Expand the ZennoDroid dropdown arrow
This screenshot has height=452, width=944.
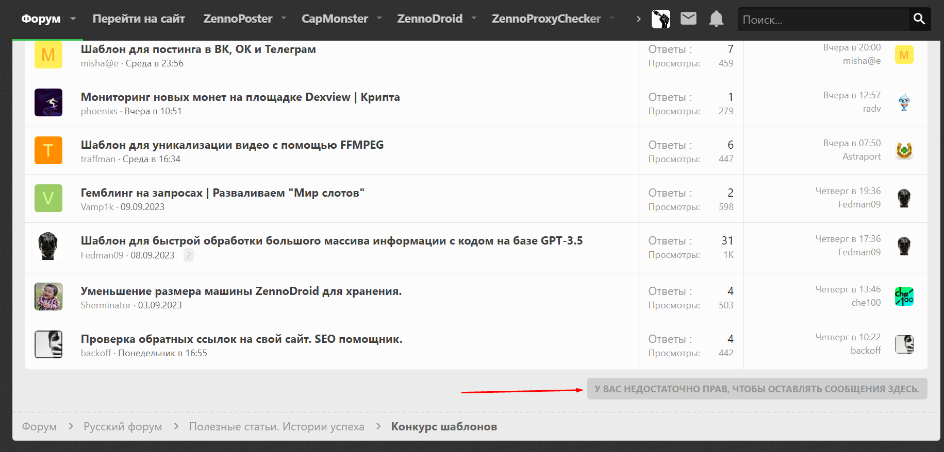(474, 19)
